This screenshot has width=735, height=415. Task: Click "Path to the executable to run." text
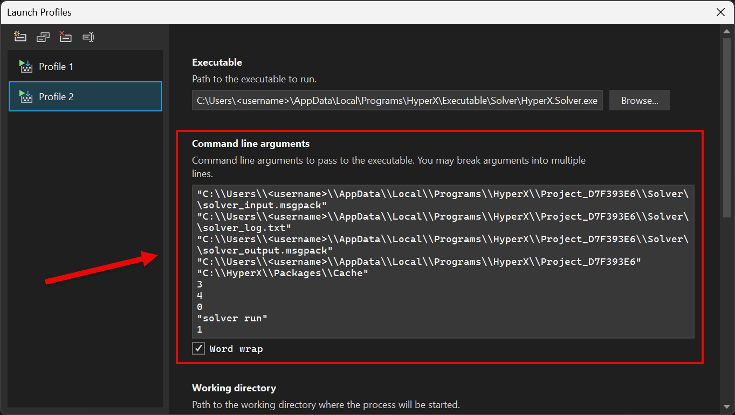(x=254, y=79)
